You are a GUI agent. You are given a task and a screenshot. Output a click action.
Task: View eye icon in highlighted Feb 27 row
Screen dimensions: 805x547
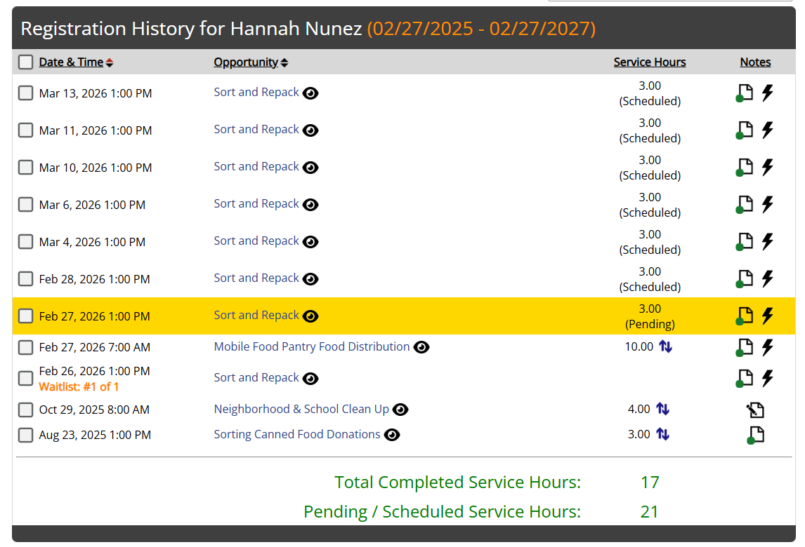point(310,316)
